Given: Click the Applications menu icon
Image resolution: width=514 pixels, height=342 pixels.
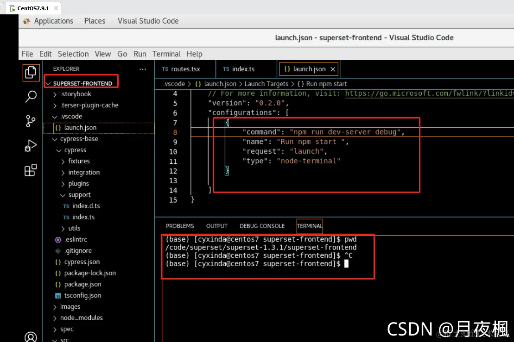Looking at the screenshot, I should (26, 21).
